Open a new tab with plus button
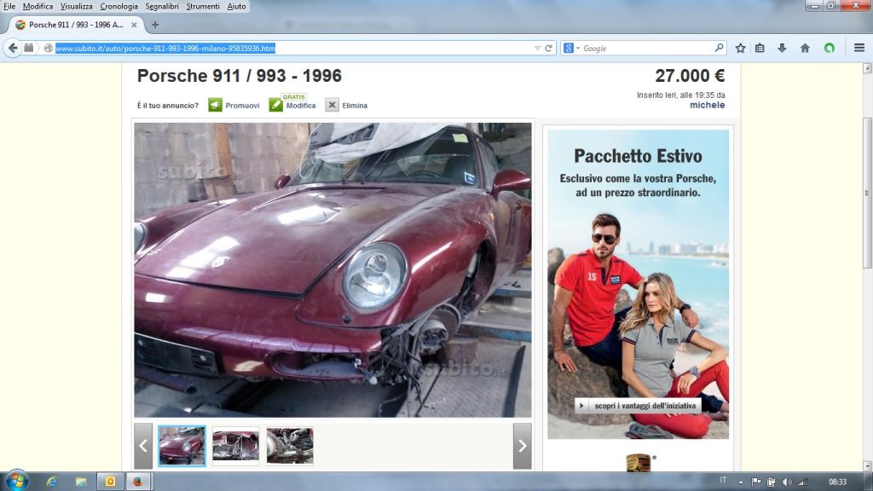873x491 pixels. [x=155, y=25]
